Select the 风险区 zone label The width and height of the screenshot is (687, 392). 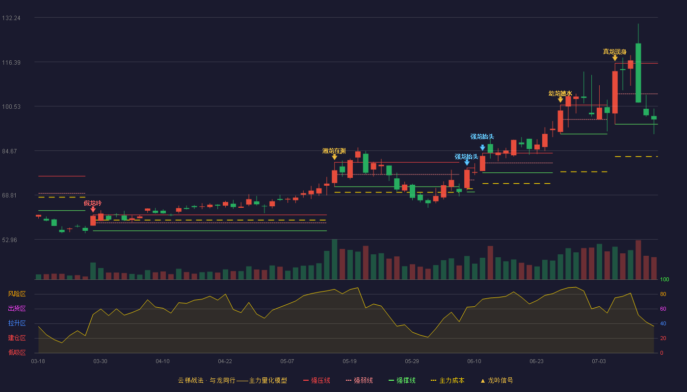click(17, 294)
